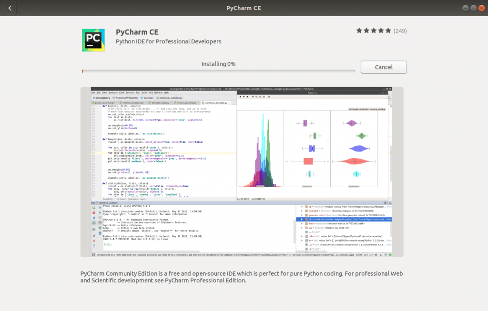Expand the np module variable
Image resolution: width=488 pixels, height=311 pixels.
point(302,207)
